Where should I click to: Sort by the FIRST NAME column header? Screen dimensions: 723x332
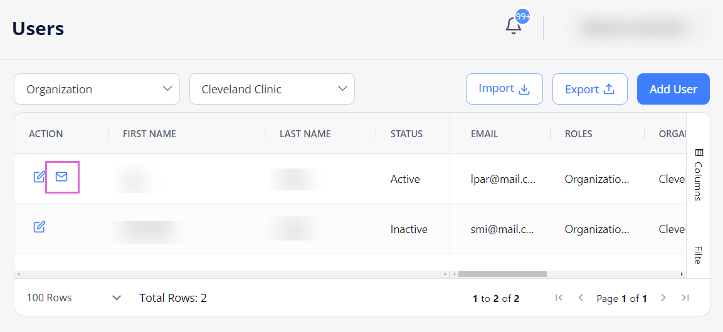click(149, 134)
